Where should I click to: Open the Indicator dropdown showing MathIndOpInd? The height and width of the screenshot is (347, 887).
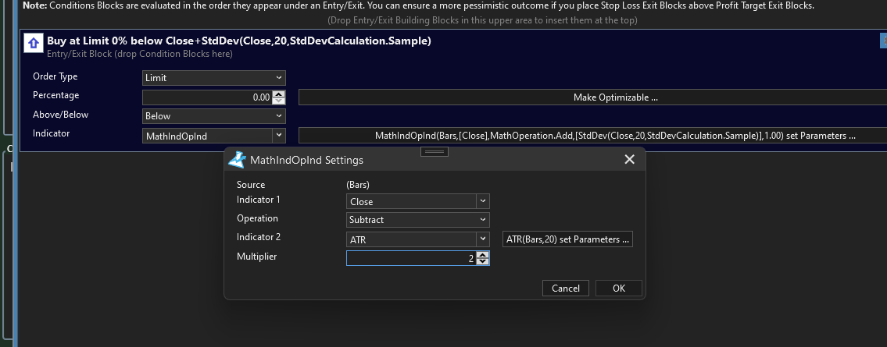[214, 136]
